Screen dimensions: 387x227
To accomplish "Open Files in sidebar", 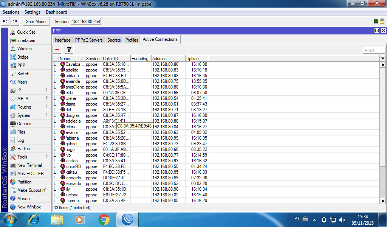I will (x=29, y=132).
